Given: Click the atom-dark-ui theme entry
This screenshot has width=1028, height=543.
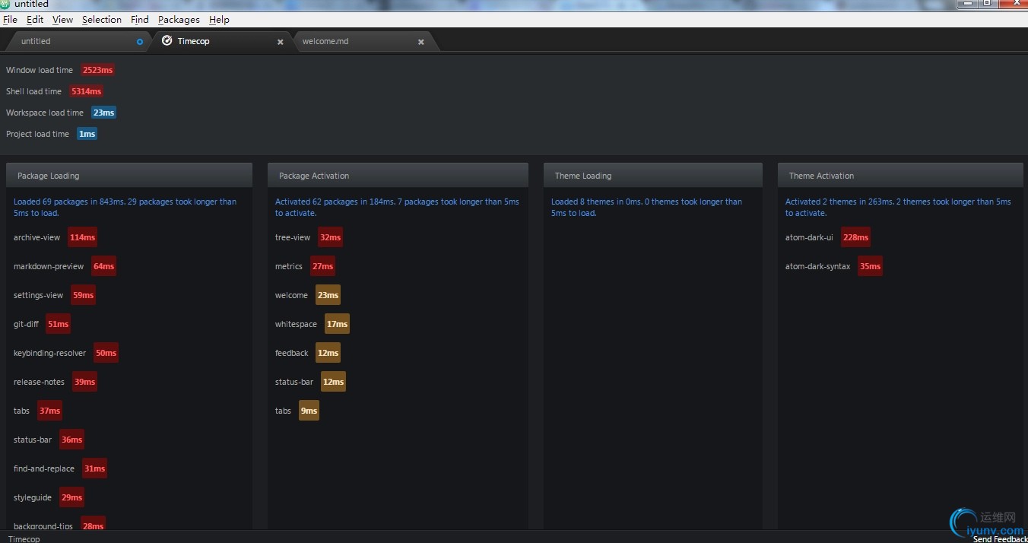Looking at the screenshot, I should point(827,237).
